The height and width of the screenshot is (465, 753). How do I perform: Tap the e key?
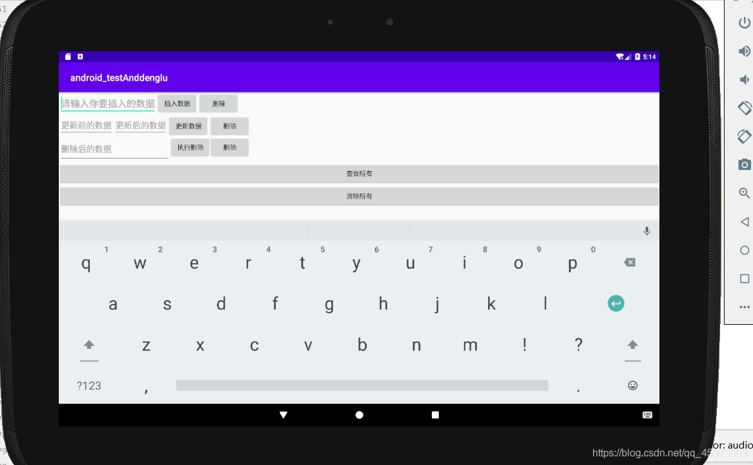(194, 263)
